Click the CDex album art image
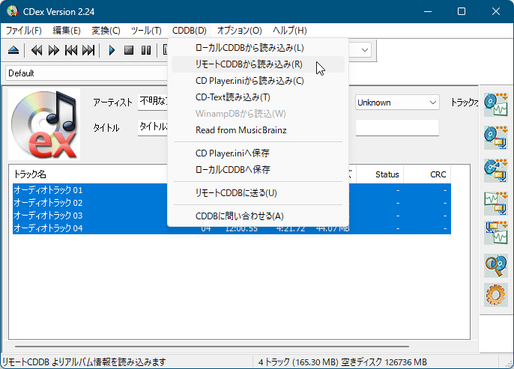This screenshot has height=369, width=514. (x=44, y=124)
